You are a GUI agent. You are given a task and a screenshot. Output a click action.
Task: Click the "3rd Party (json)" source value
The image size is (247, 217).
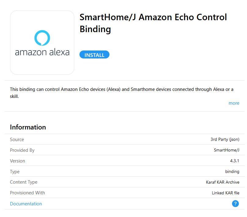tap(225, 140)
